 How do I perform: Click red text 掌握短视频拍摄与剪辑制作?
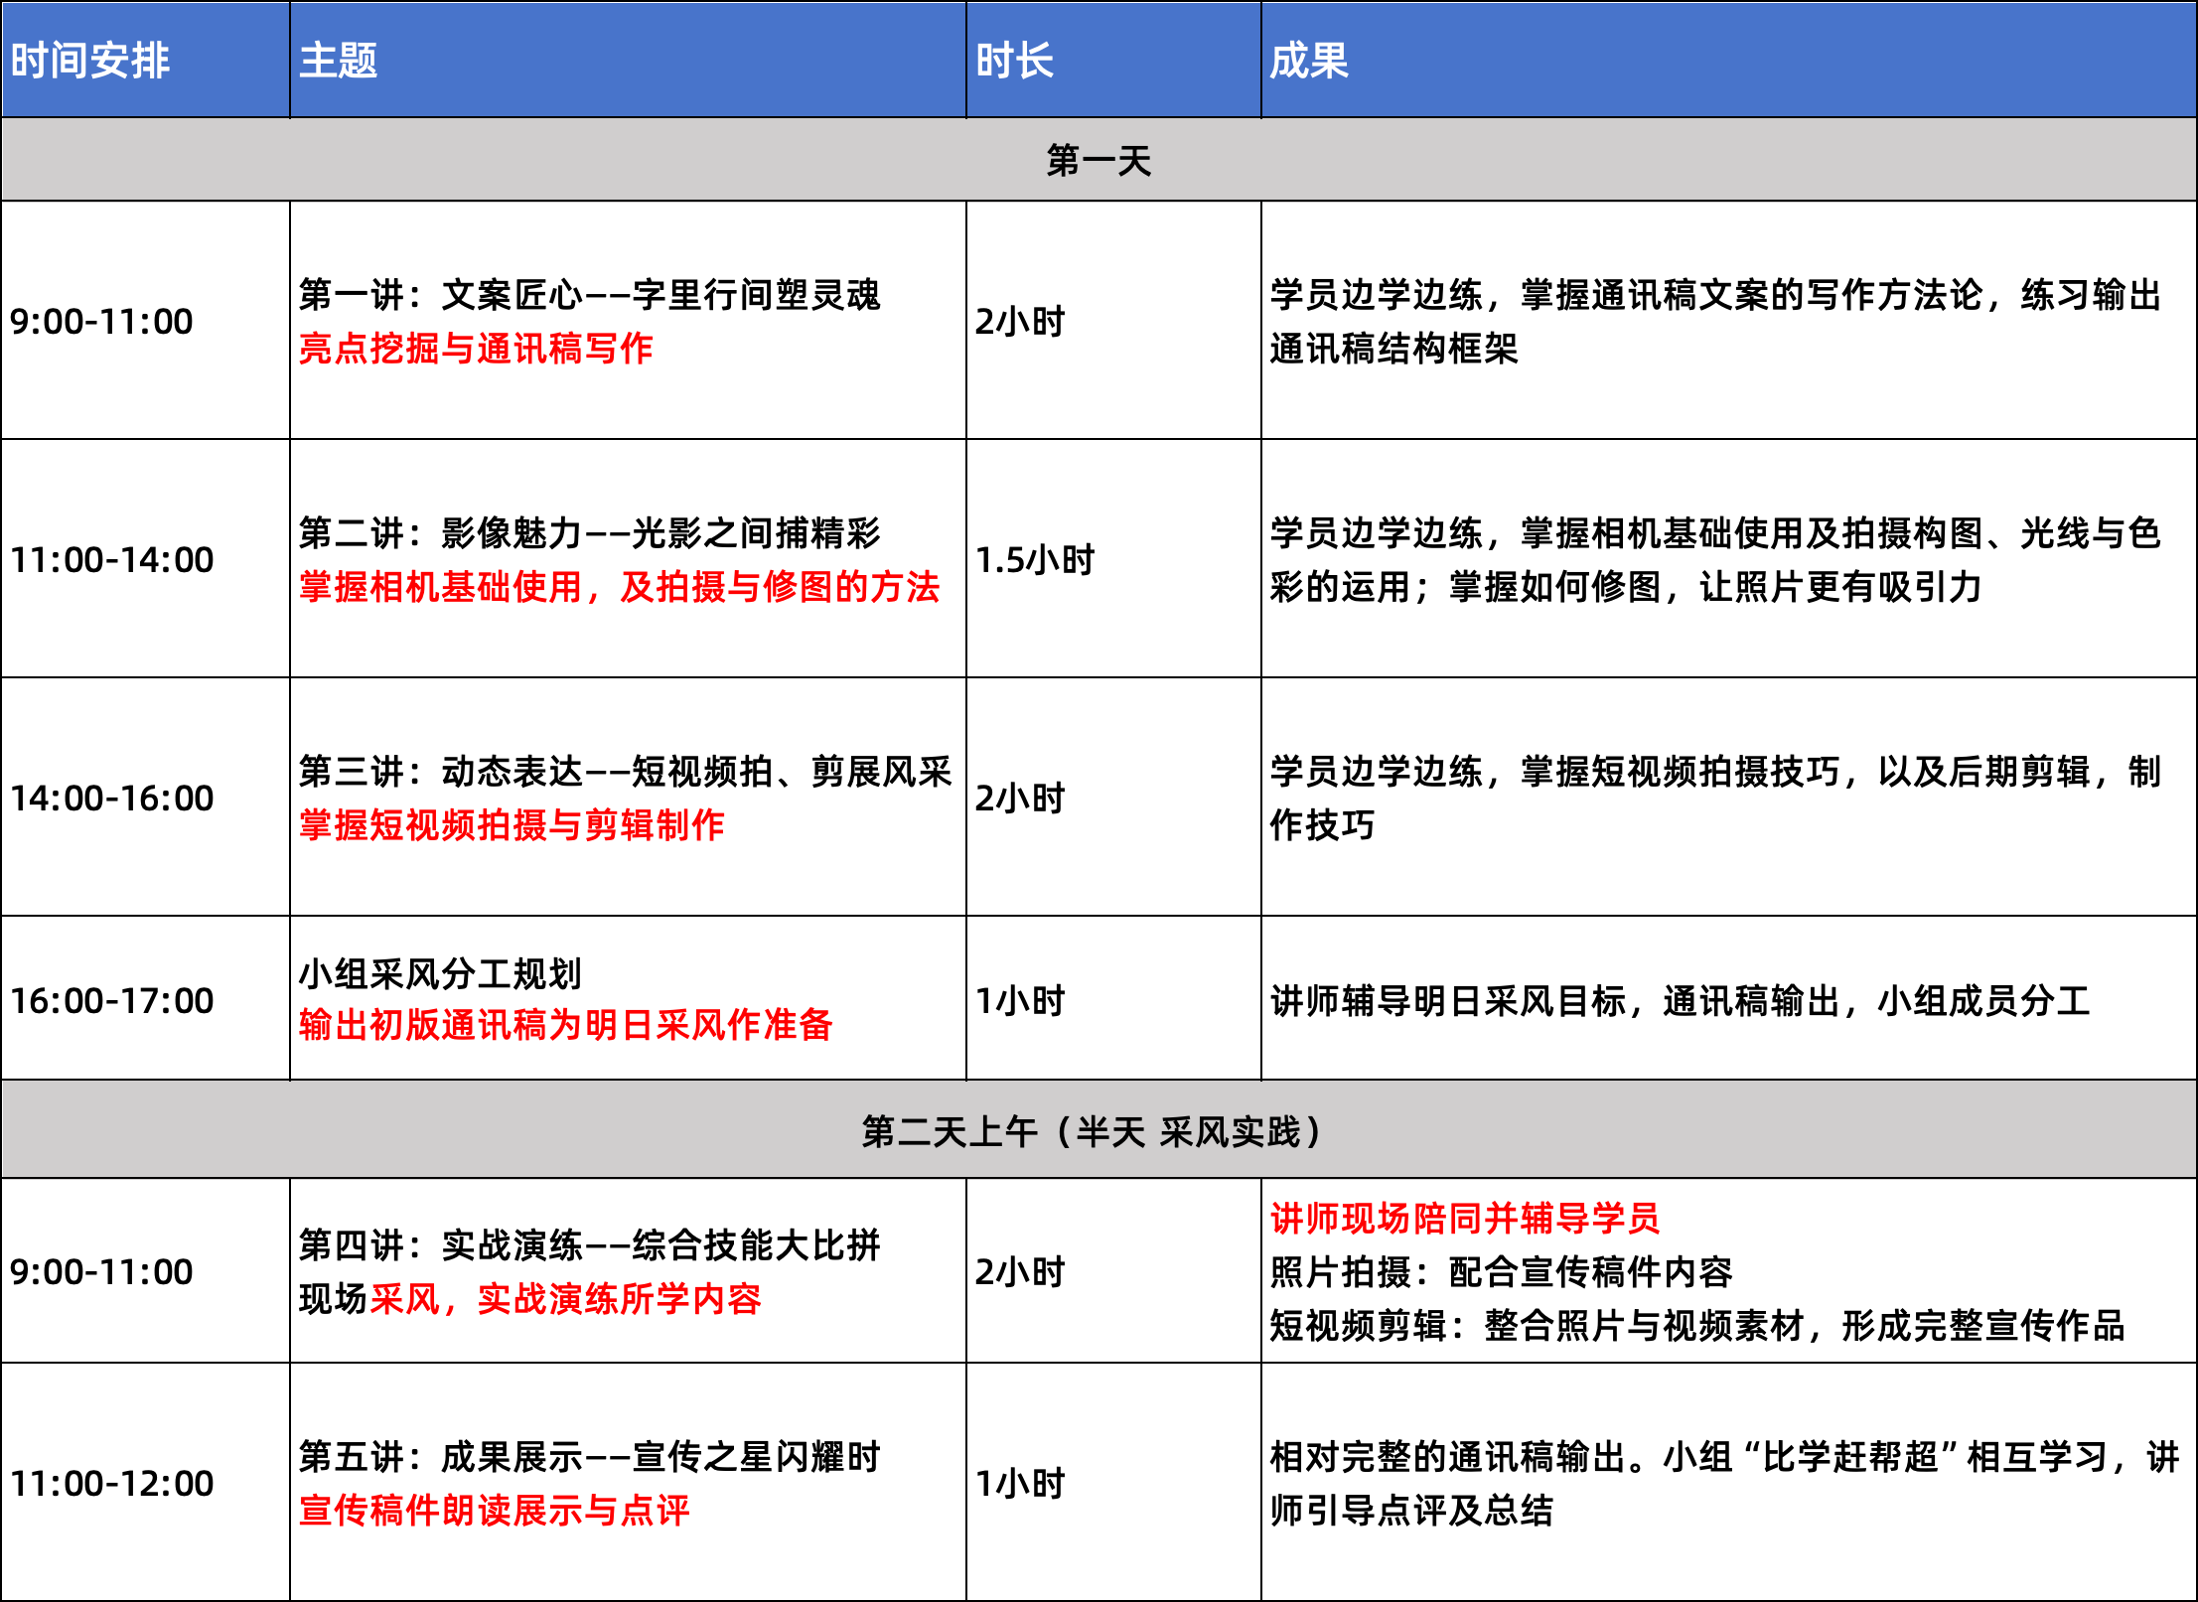(512, 825)
